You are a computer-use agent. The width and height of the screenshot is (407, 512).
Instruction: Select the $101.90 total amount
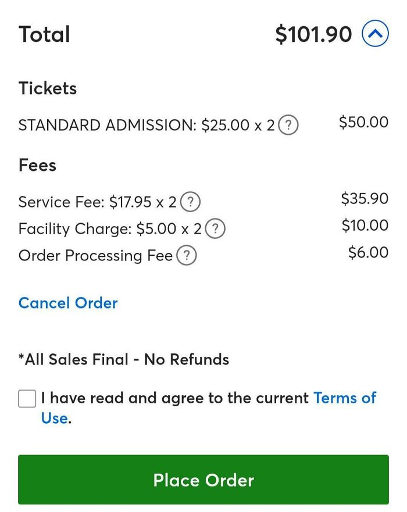tap(315, 34)
